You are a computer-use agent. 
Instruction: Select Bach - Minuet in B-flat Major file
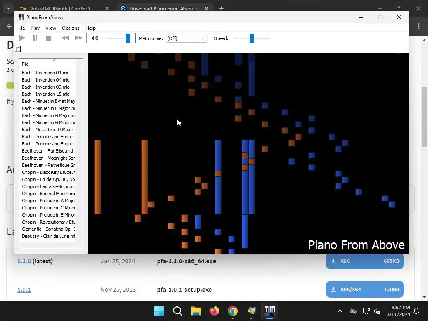point(48,101)
